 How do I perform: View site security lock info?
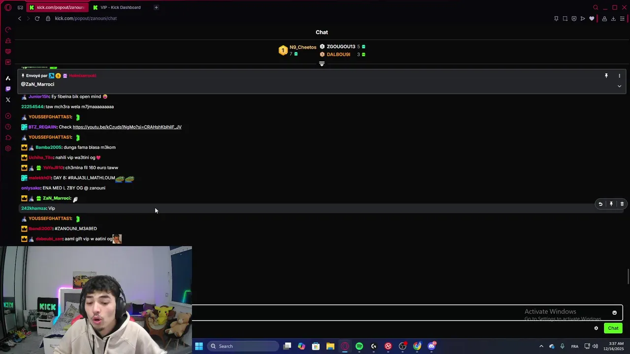coord(48,18)
